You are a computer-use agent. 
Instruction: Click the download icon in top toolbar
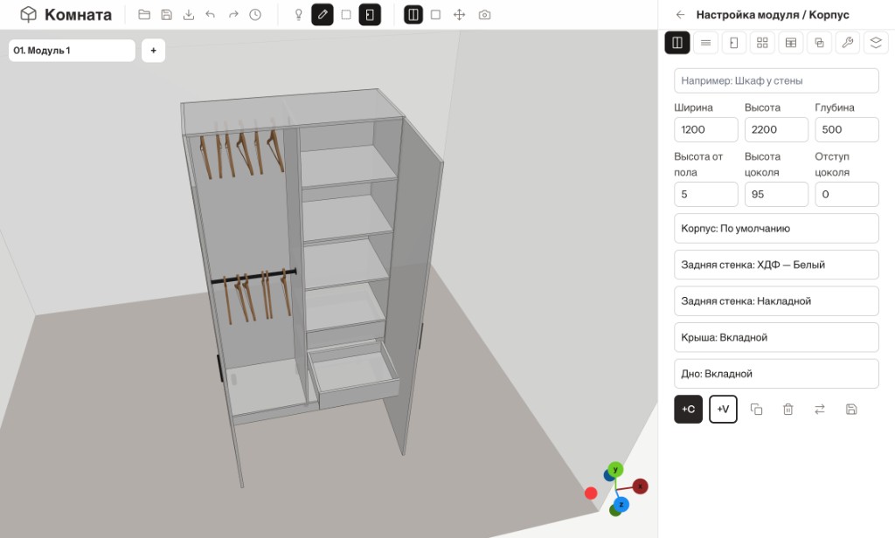189,15
